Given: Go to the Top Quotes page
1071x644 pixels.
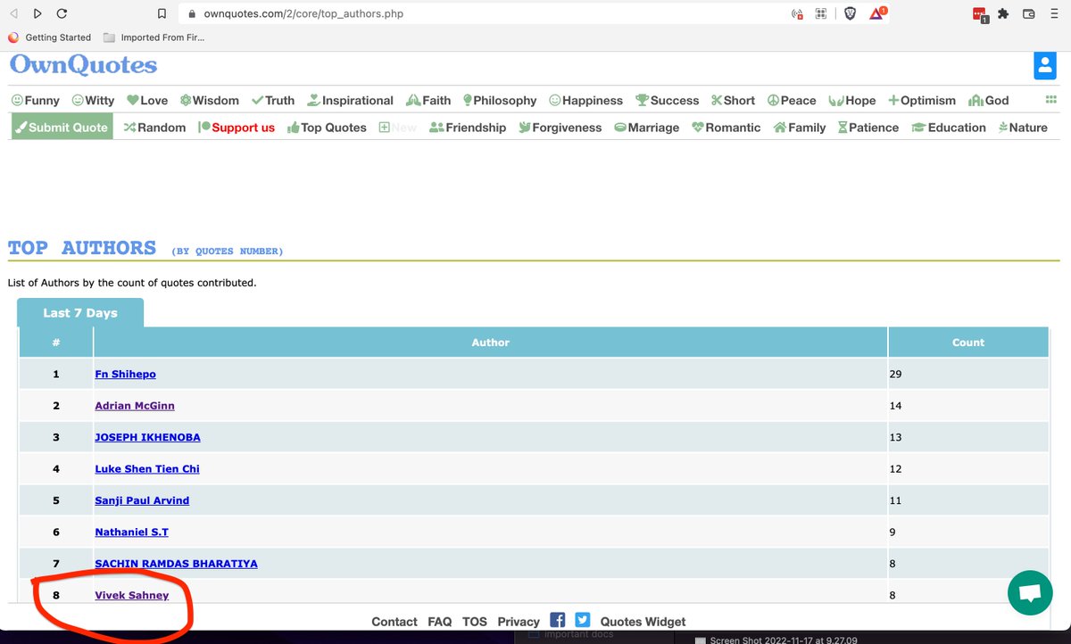Looking at the screenshot, I should point(327,128).
